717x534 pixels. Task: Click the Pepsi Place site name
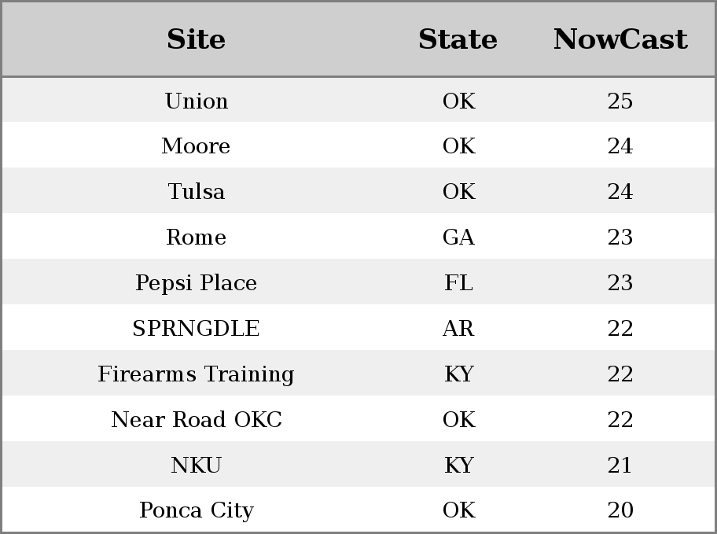point(197,283)
